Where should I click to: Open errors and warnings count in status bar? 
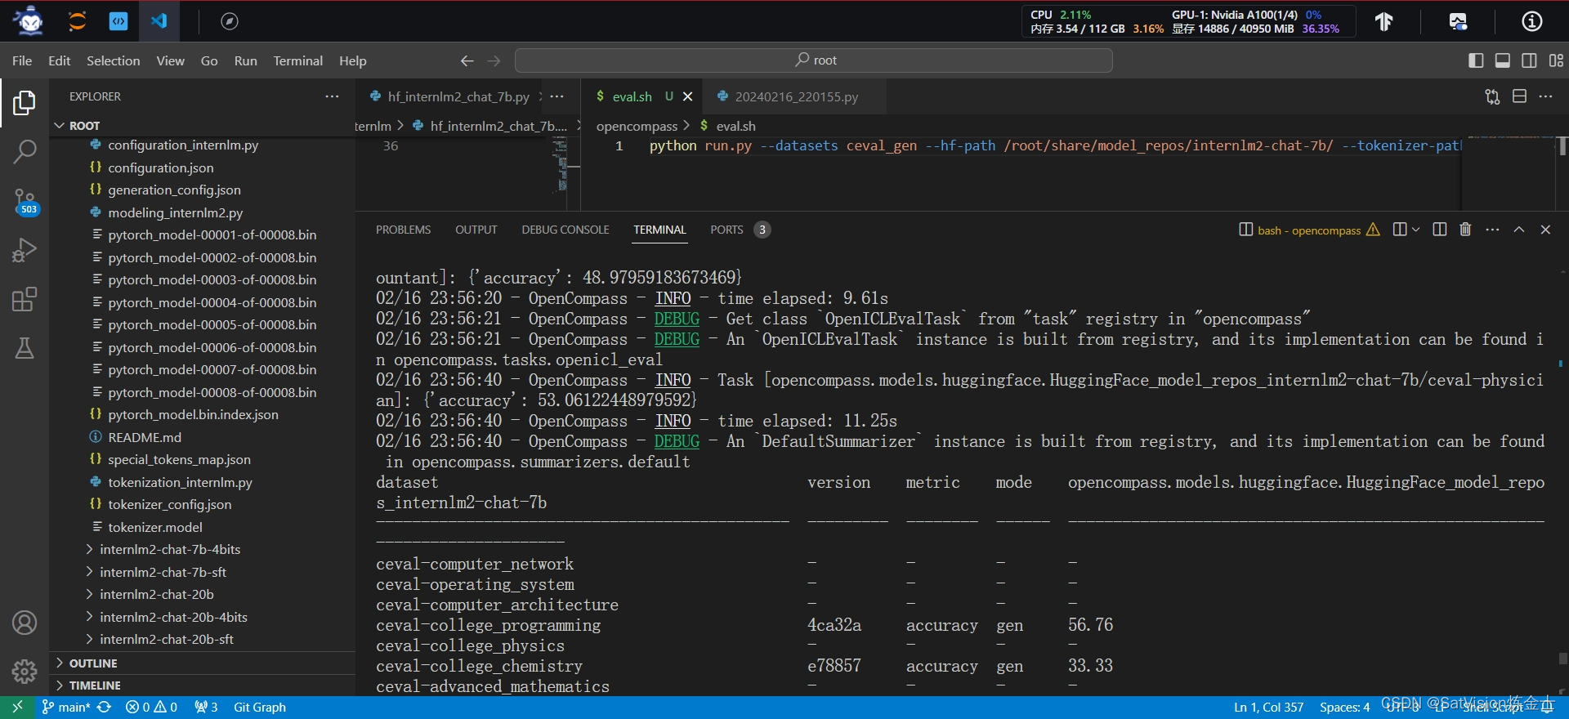point(151,708)
